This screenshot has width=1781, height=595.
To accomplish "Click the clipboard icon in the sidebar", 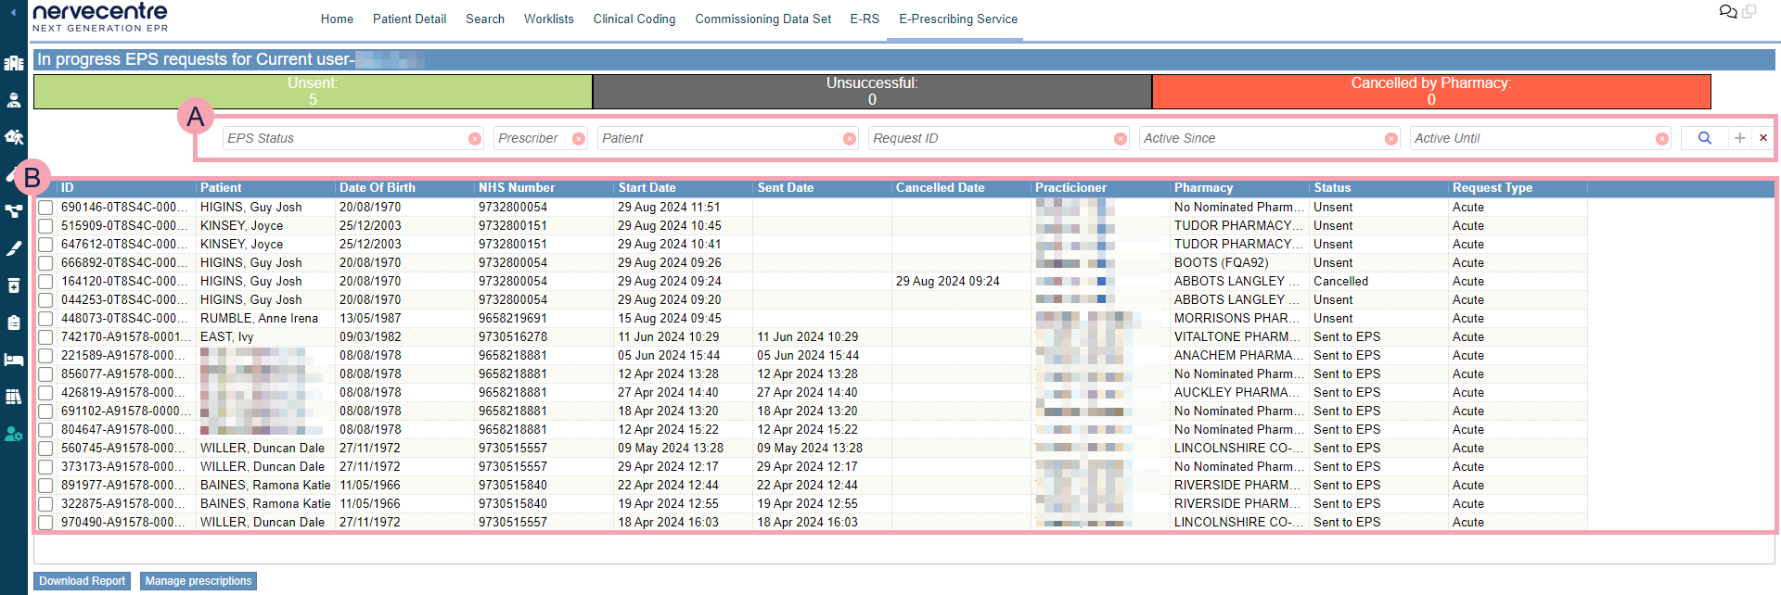I will (x=14, y=323).
